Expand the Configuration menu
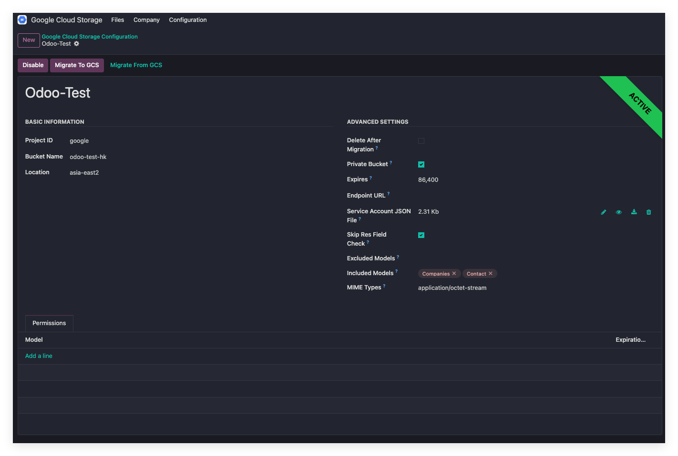The width and height of the screenshot is (678, 456). [187, 20]
